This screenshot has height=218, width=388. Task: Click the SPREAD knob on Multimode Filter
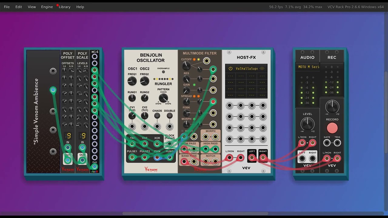[x=186, y=102]
